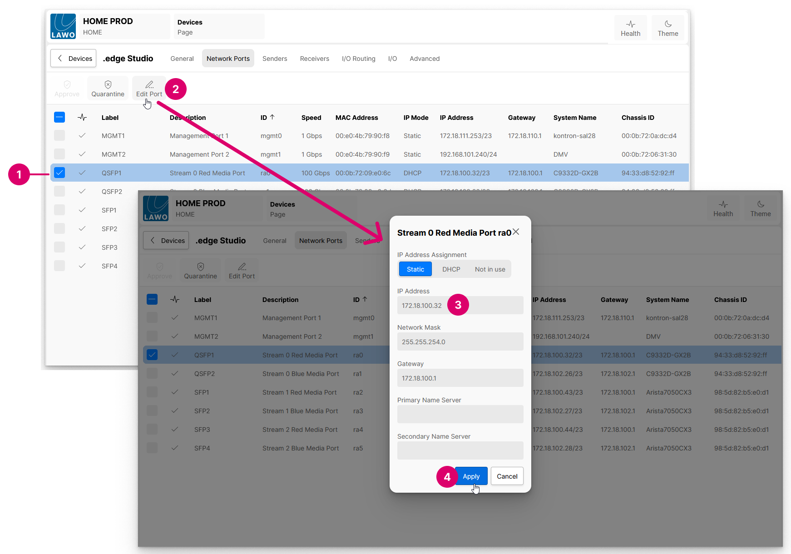Select DHCP address assignment option

click(451, 269)
